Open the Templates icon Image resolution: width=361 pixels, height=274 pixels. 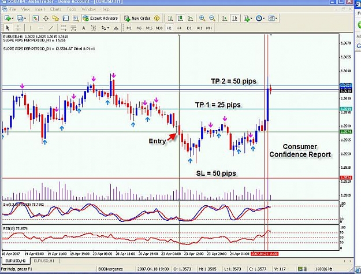(x=271, y=18)
